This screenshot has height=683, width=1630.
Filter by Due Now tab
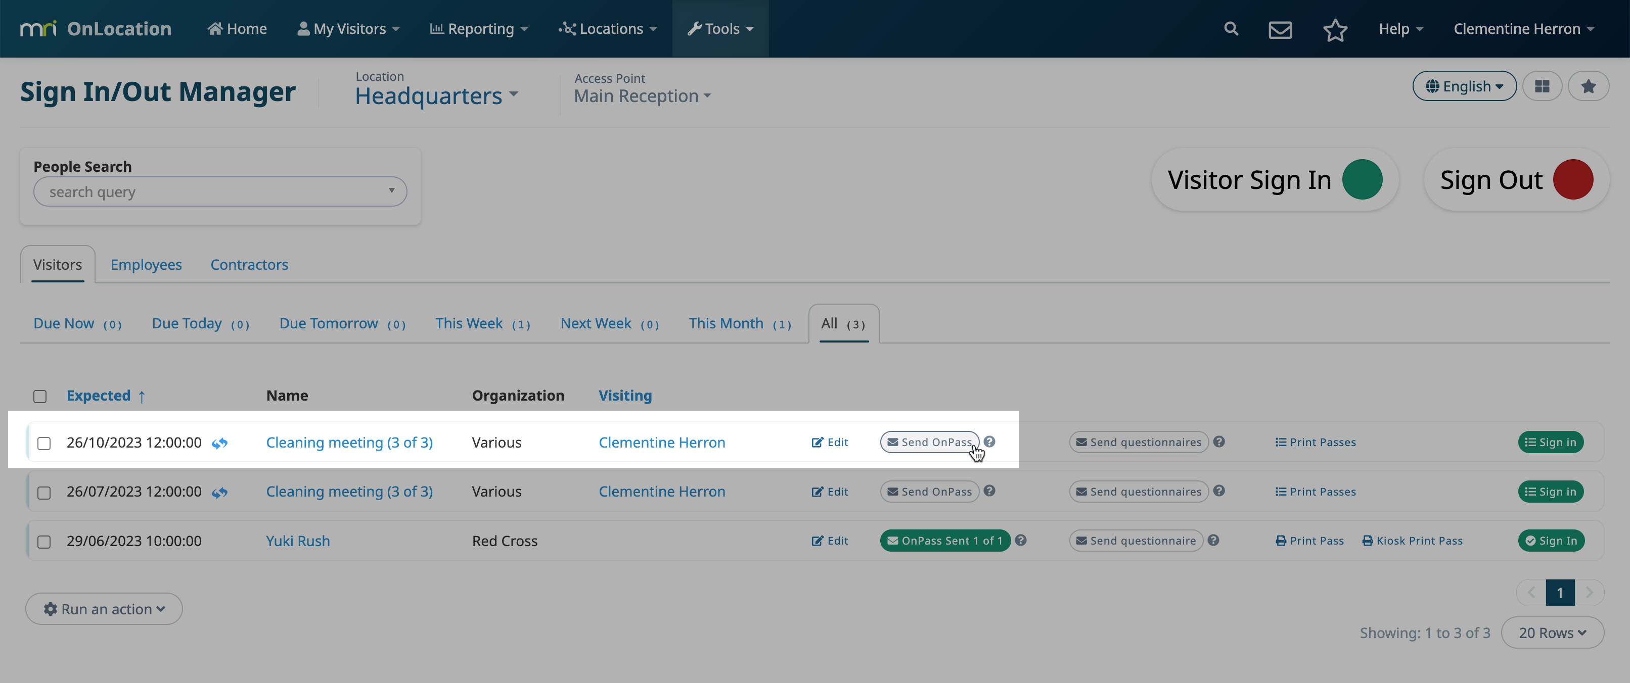77,323
